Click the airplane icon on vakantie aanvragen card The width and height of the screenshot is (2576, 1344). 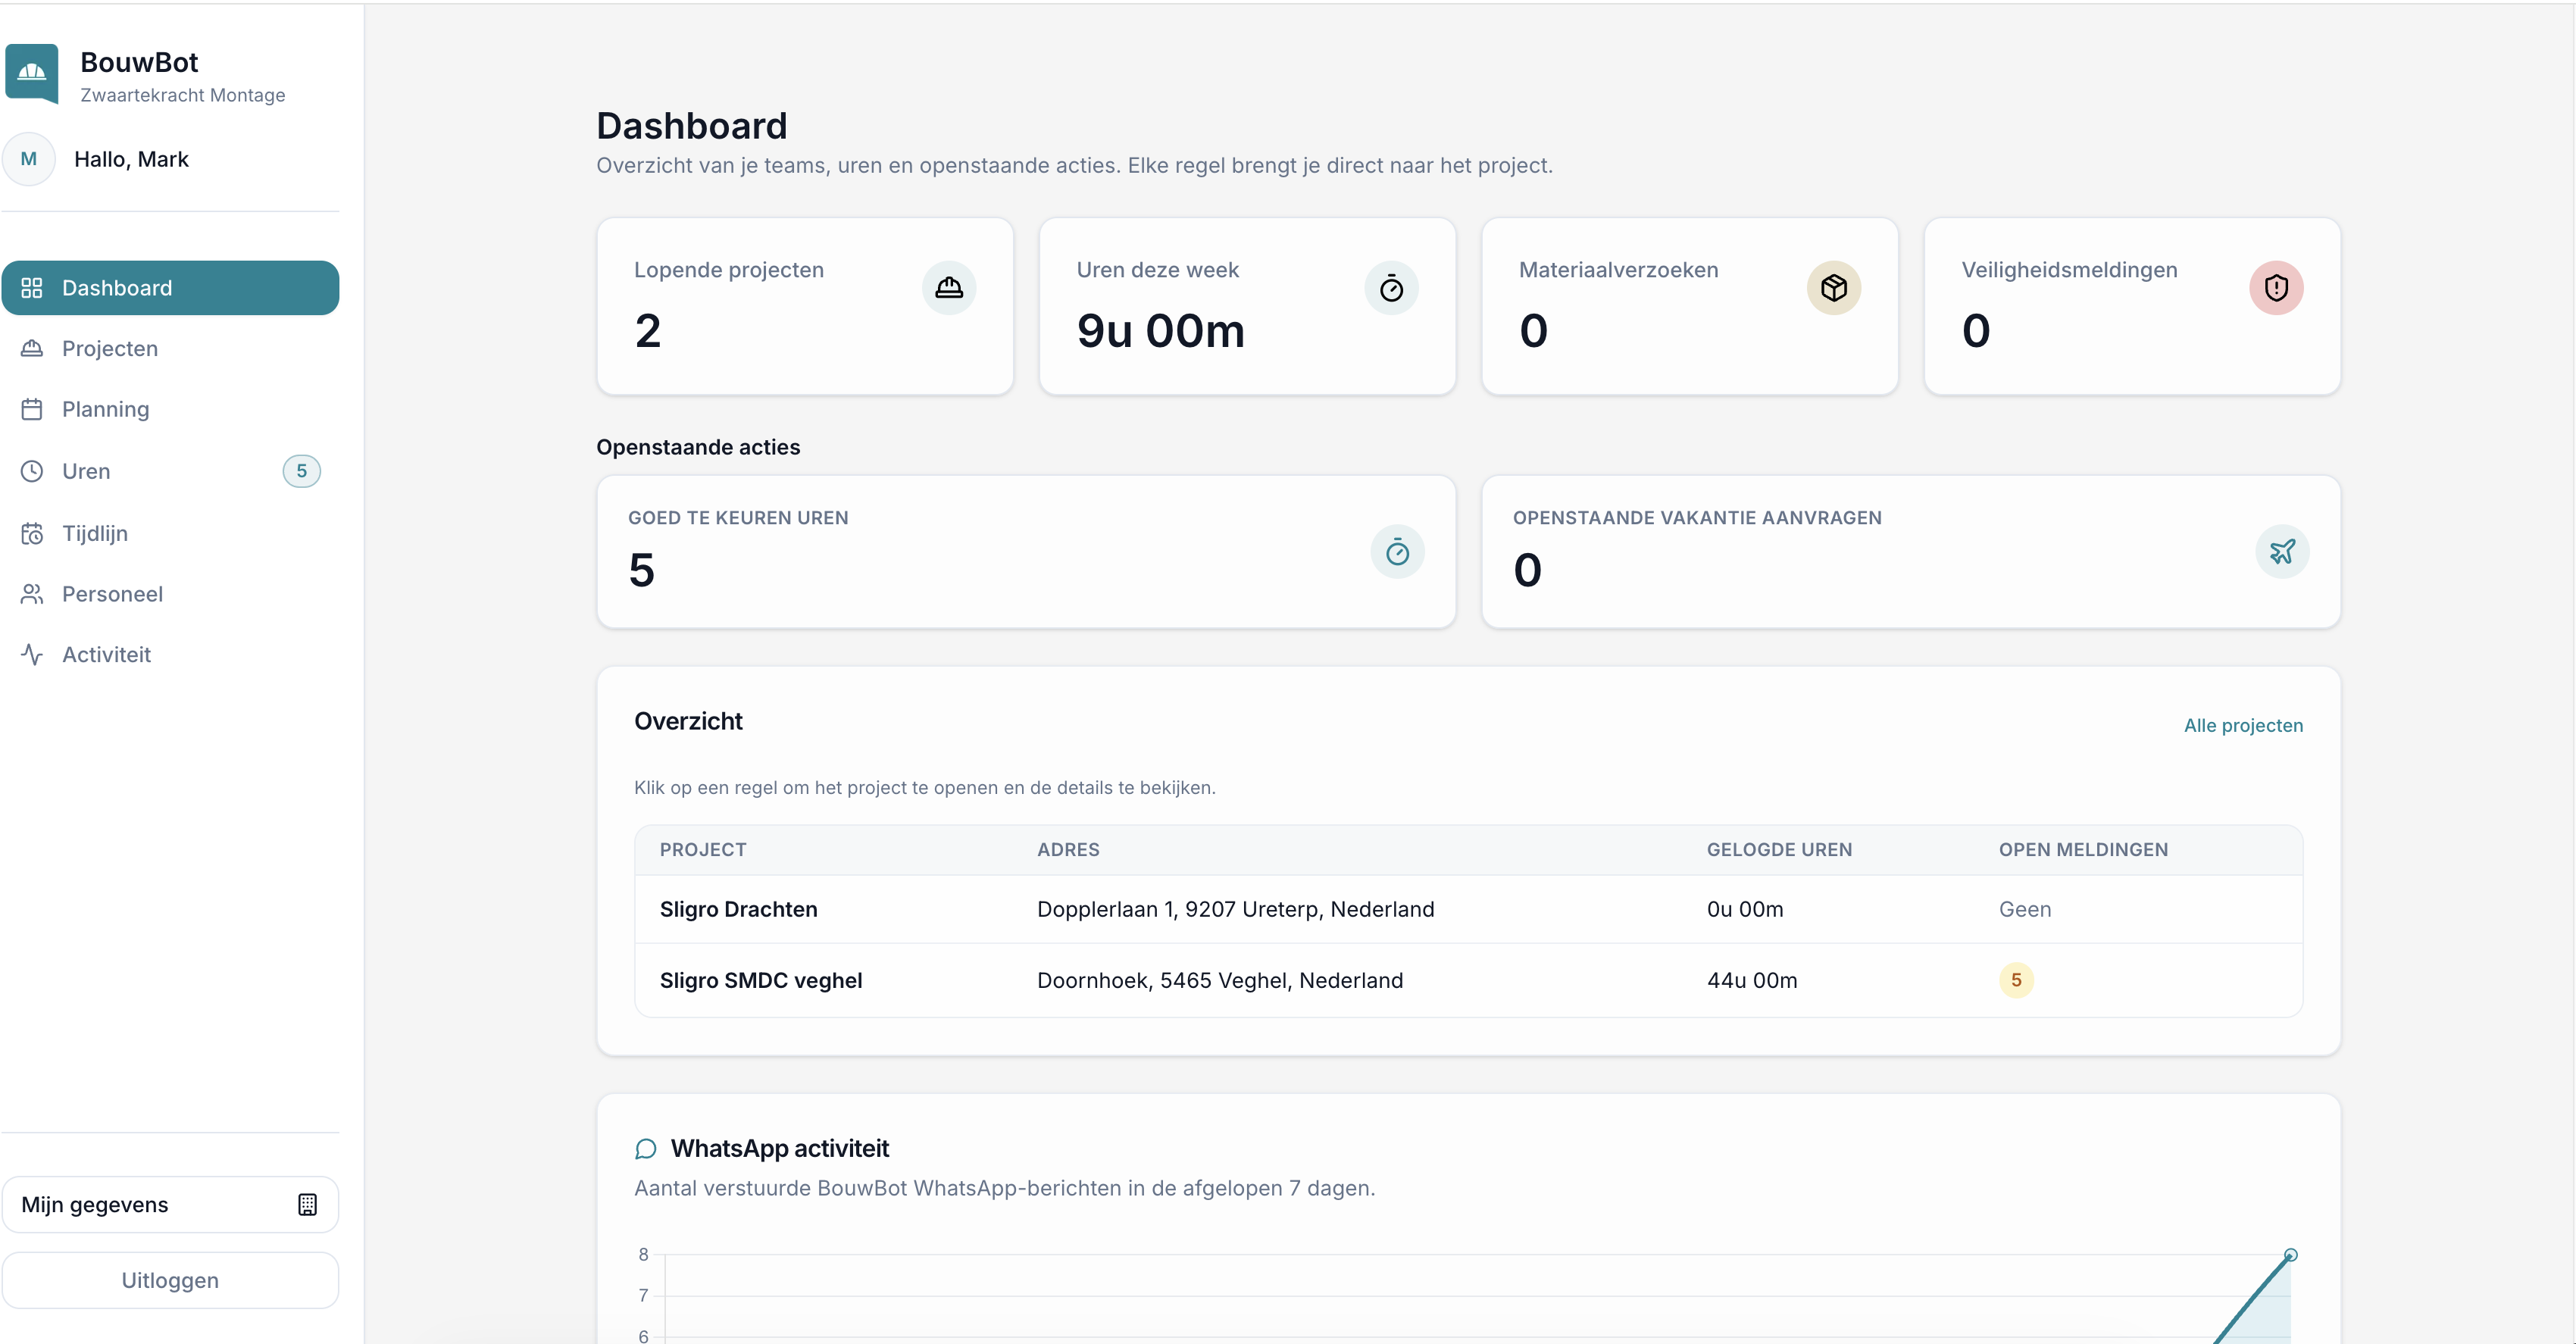(x=2282, y=552)
